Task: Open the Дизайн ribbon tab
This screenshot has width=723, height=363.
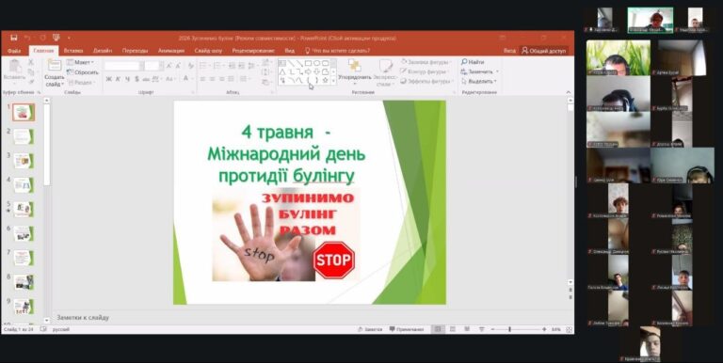Action: point(103,51)
